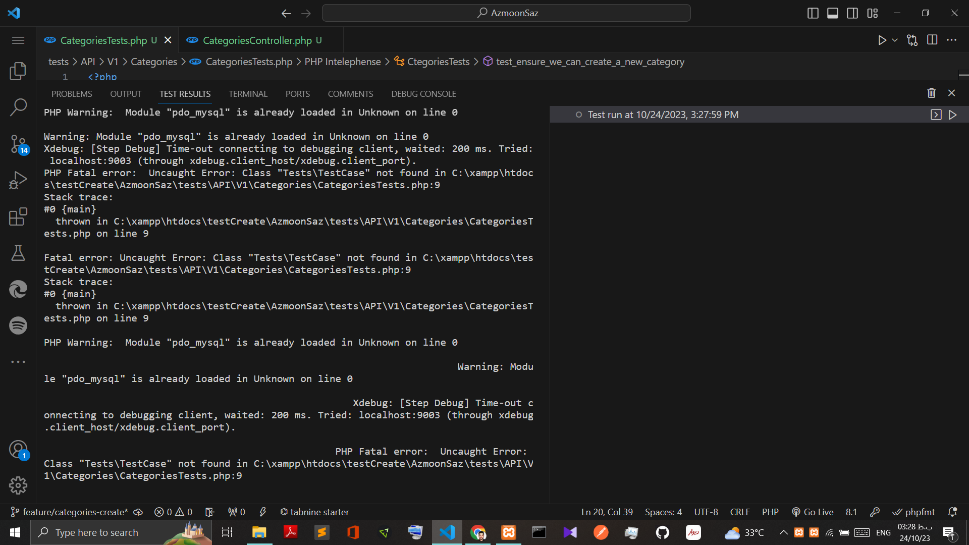Image resolution: width=969 pixels, height=545 pixels.
Task: Open the Testing flask view
Action: tap(18, 253)
